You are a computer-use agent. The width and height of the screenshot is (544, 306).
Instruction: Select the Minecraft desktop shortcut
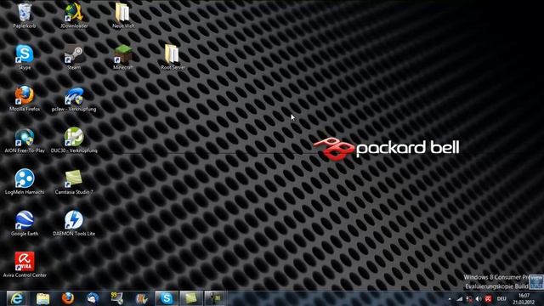[x=123, y=57]
